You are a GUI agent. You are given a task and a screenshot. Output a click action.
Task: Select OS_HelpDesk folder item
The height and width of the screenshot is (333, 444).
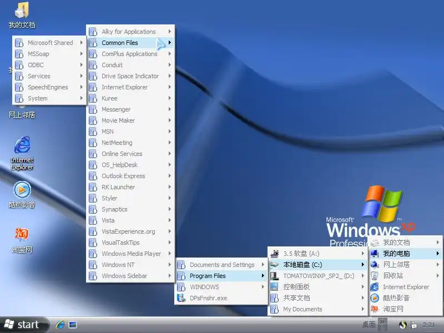[130, 165]
